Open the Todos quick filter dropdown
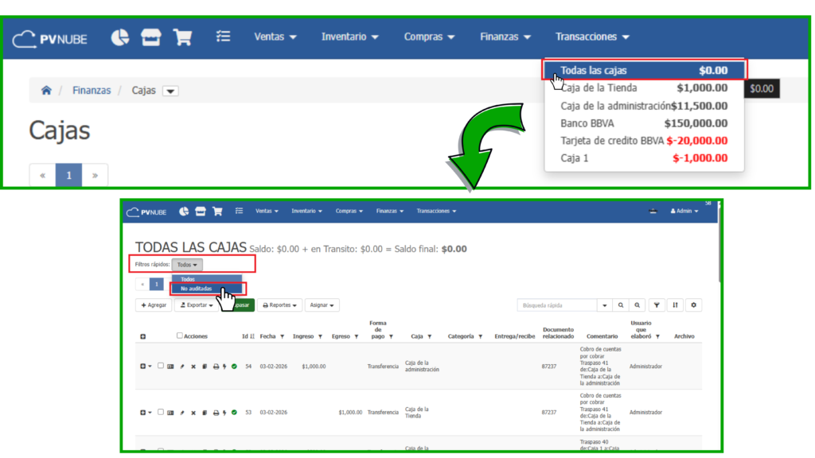The width and height of the screenshot is (815, 458). pos(187,265)
